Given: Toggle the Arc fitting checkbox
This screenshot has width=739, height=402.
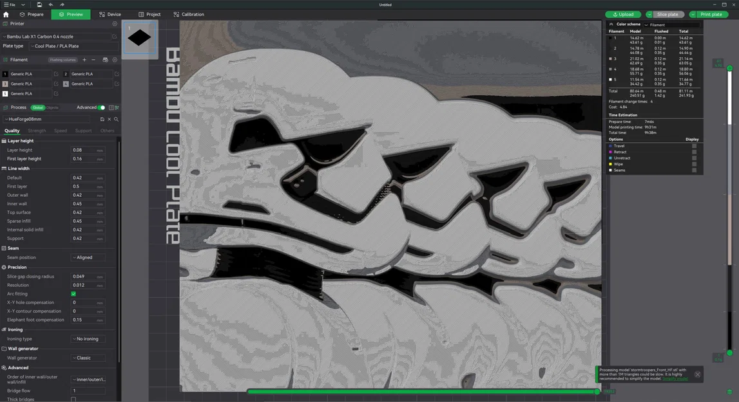Looking at the screenshot, I should [x=73, y=294].
